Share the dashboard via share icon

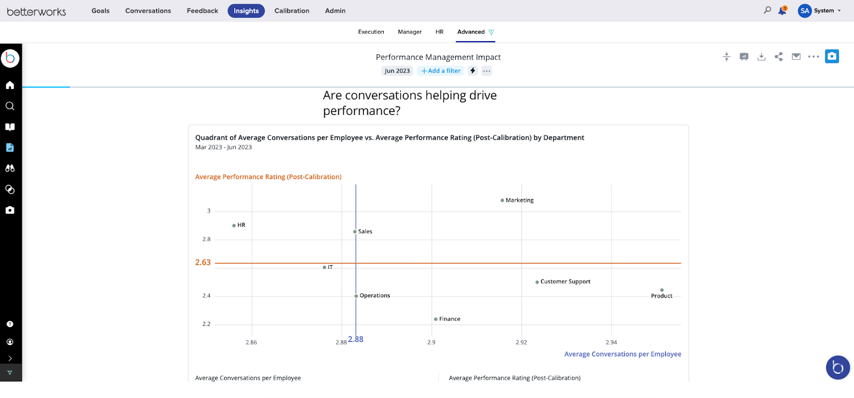[779, 57]
